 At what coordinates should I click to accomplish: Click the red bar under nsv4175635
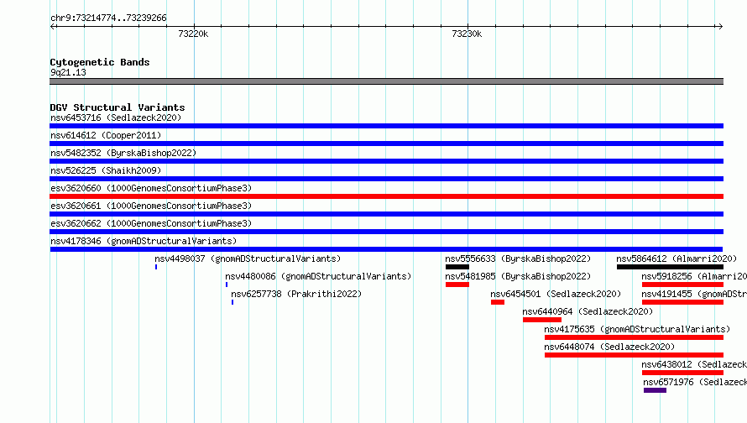tap(634, 337)
